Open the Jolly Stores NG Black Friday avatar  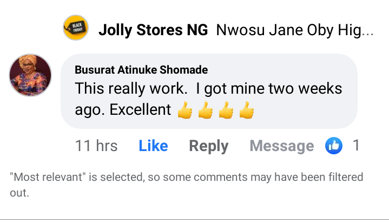pos(76,28)
